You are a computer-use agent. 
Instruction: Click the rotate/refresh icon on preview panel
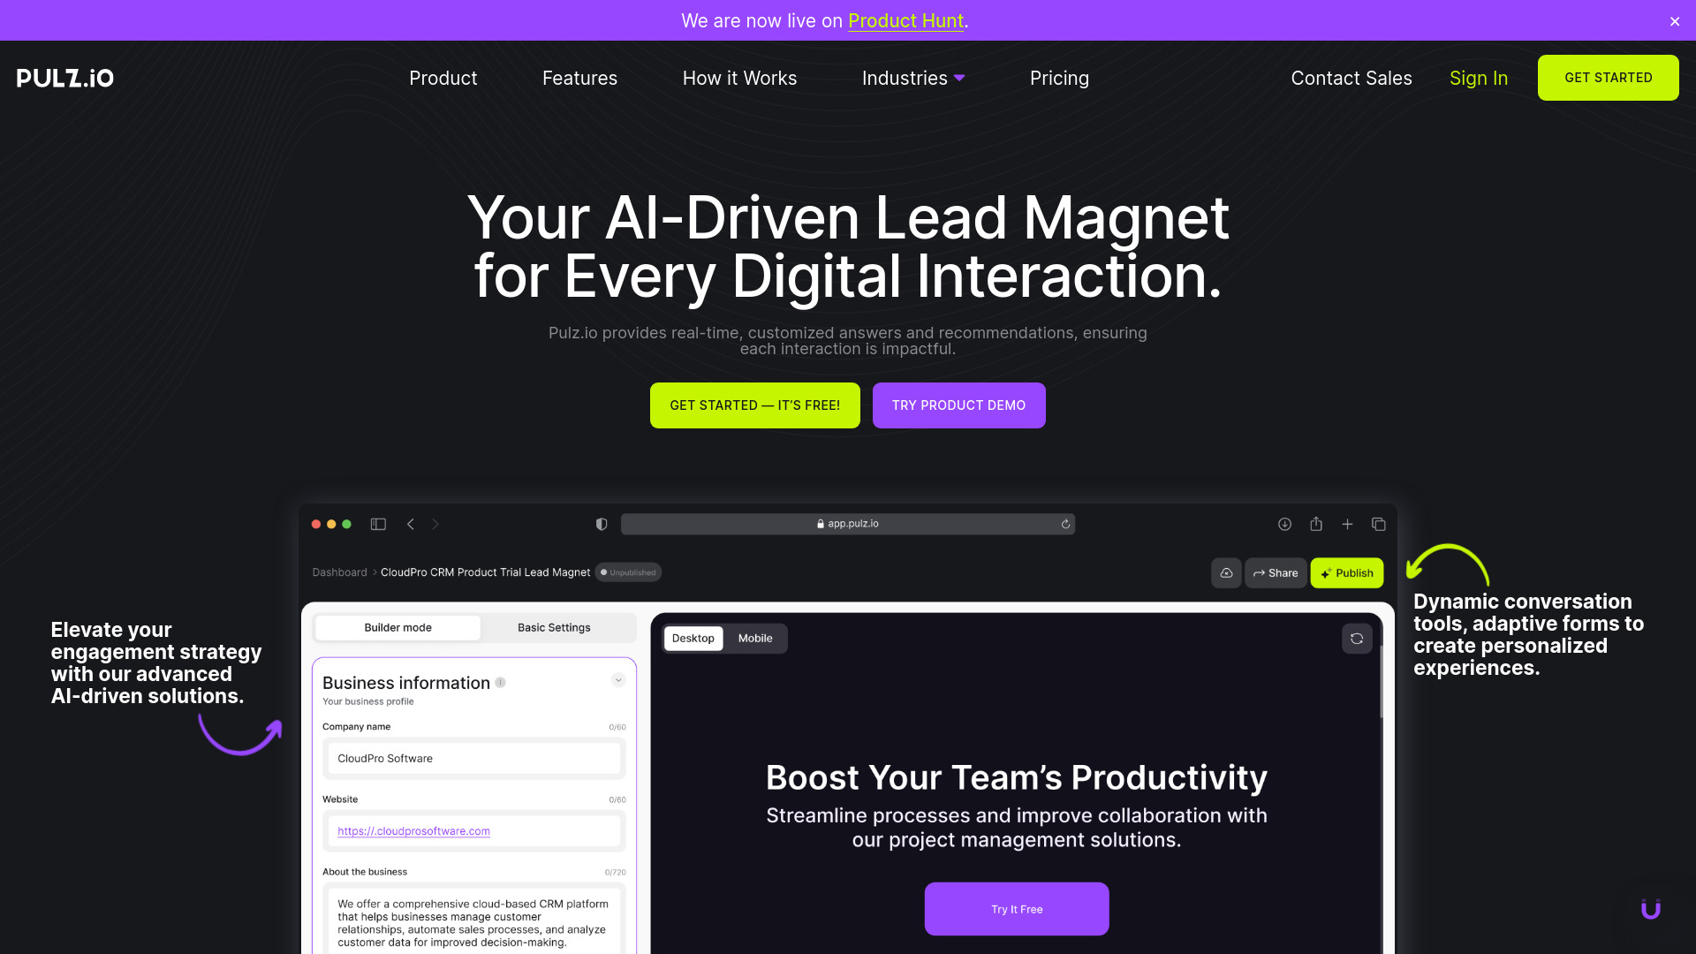coord(1356,639)
